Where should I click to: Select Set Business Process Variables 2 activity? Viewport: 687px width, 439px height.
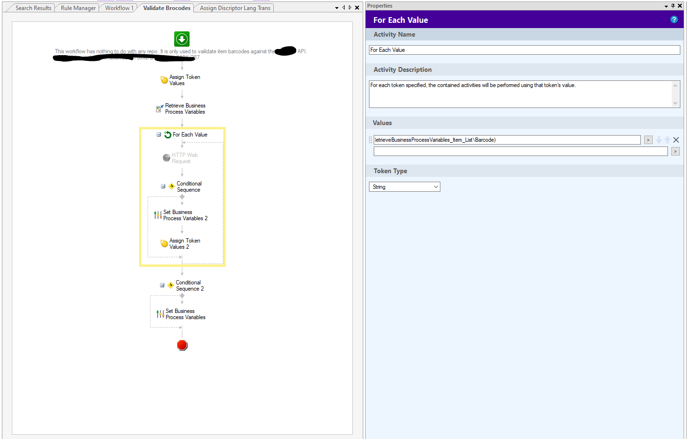tap(181, 215)
